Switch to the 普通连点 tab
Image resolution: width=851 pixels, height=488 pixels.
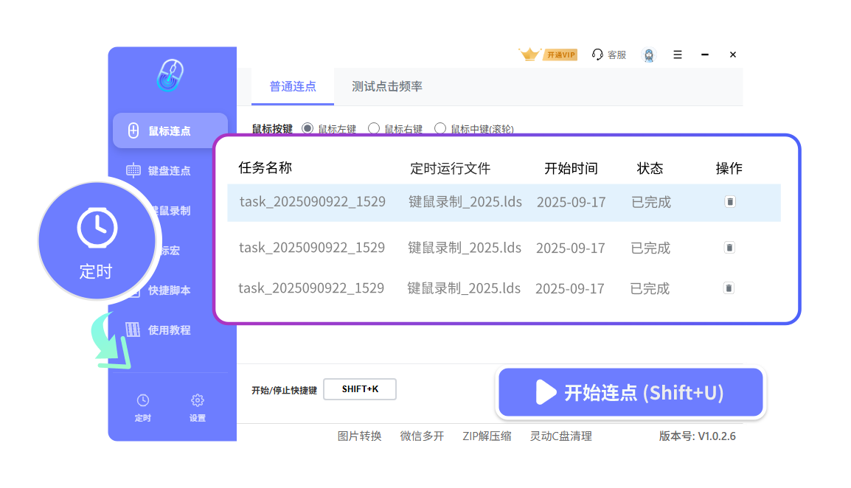click(293, 86)
